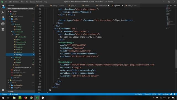The height and width of the screenshot is (100, 177).
Task: Collapse the components folder
Action: coord(11,32)
